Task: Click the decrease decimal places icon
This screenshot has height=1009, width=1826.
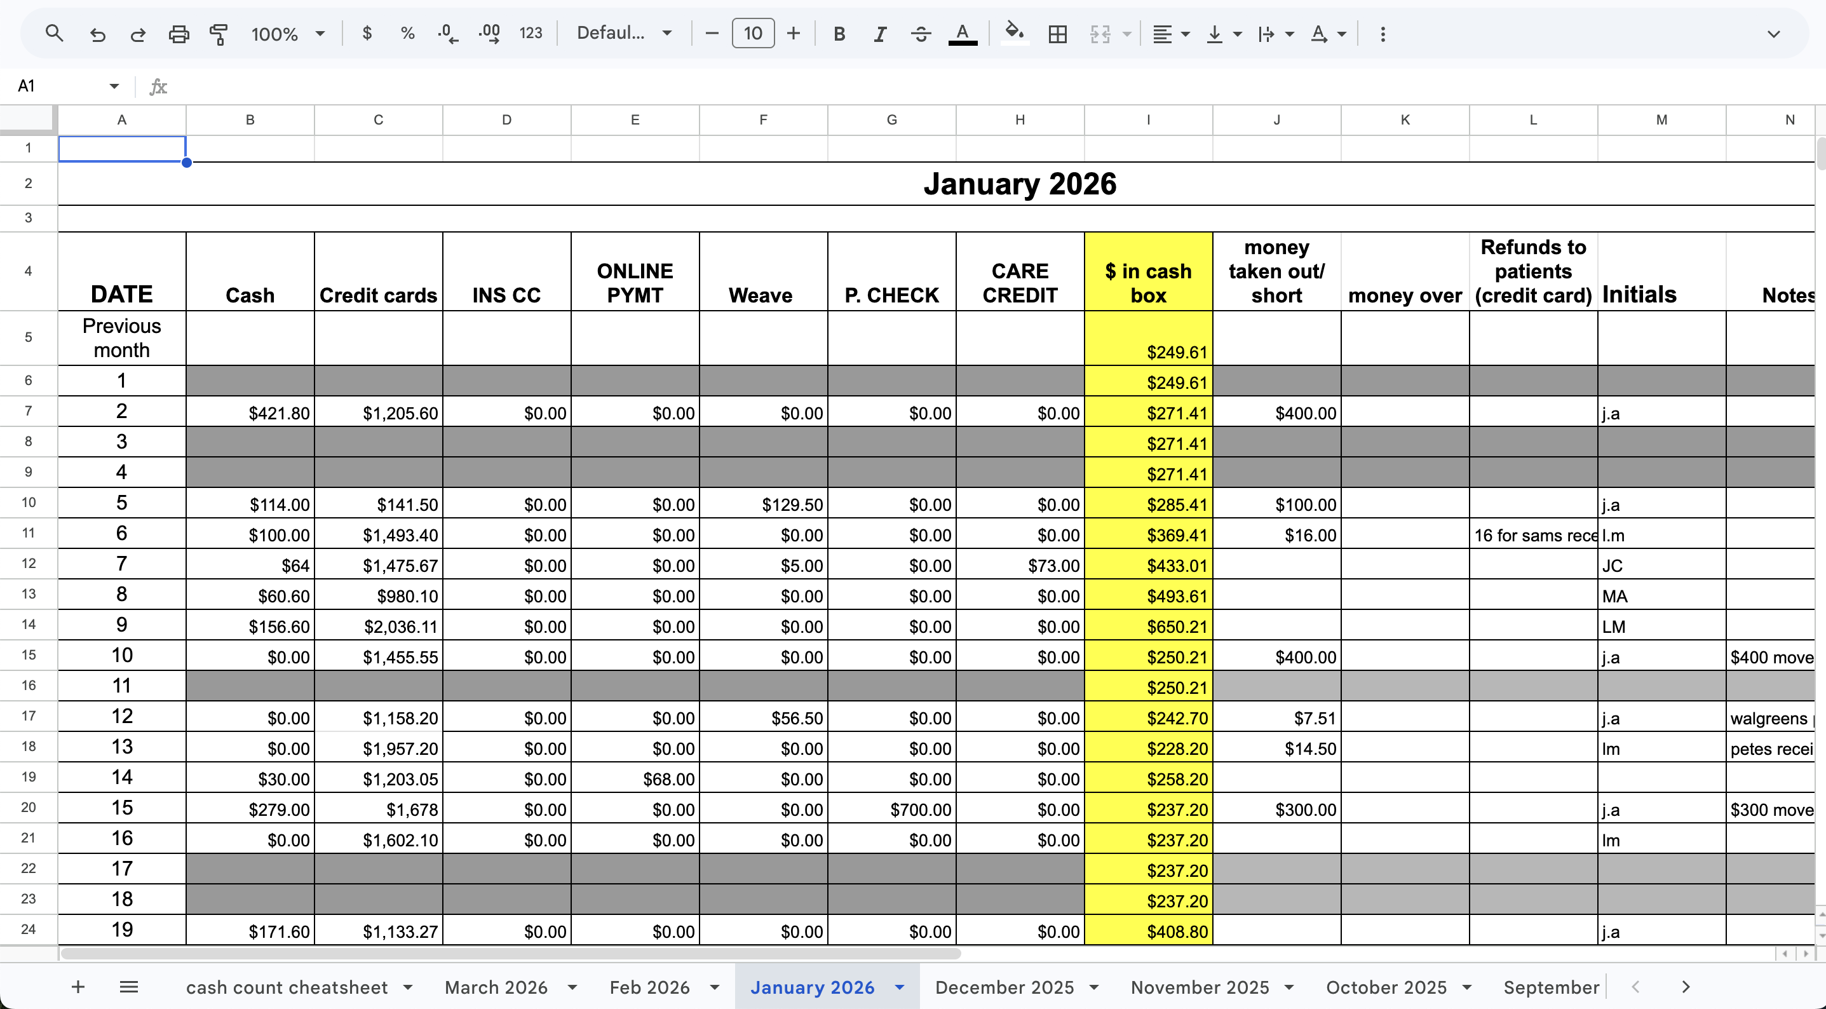Action: pyautogui.click(x=447, y=33)
